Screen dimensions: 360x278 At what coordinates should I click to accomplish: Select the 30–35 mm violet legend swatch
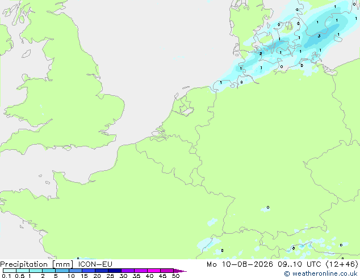coord(128,271)
